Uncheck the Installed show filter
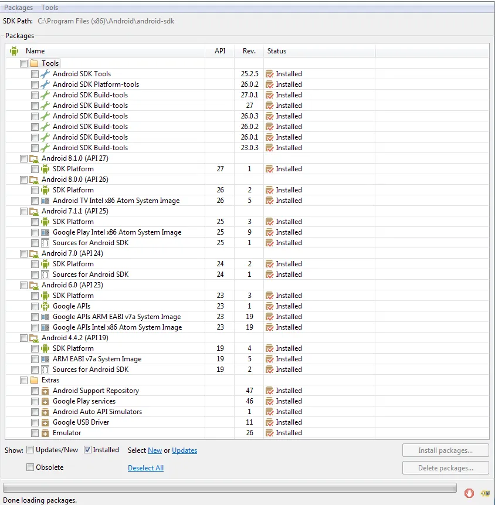Screen dimensions: 495x505 (x=87, y=450)
